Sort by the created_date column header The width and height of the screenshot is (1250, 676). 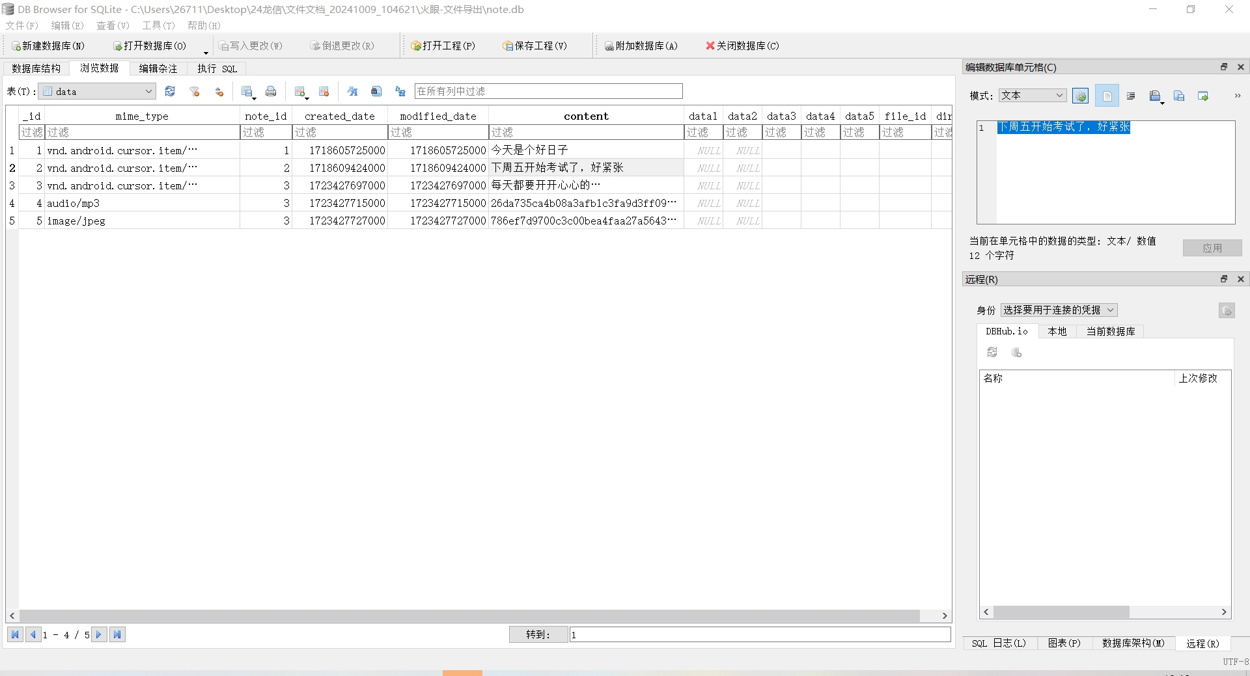tap(340, 116)
